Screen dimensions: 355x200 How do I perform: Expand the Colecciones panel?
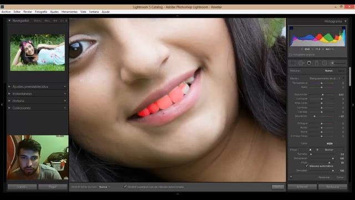tap(9, 108)
